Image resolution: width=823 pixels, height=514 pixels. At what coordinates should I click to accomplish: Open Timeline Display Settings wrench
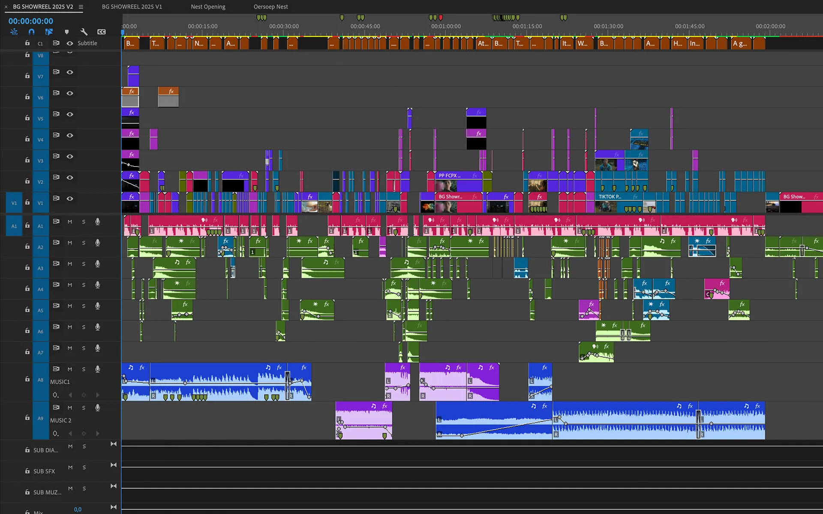(84, 32)
